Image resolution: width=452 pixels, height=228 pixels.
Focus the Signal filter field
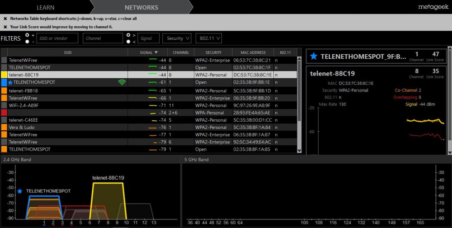pyautogui.click(x=148, y=38)
